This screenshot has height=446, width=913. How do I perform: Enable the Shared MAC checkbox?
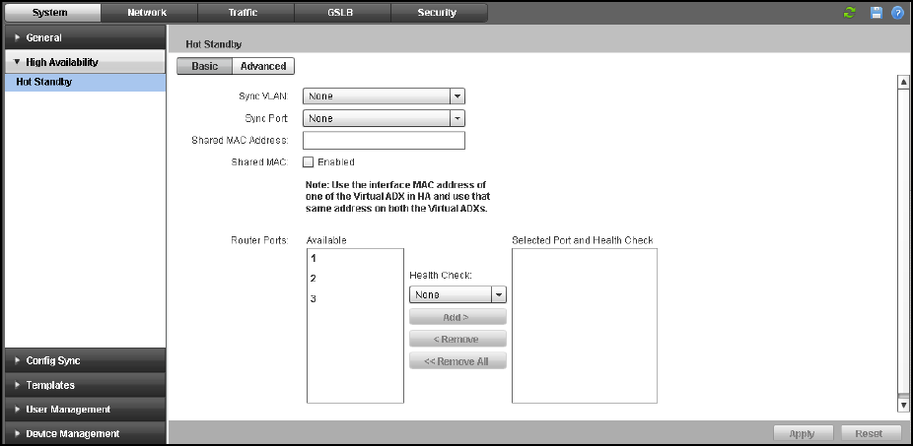click(x=309, y=162)
